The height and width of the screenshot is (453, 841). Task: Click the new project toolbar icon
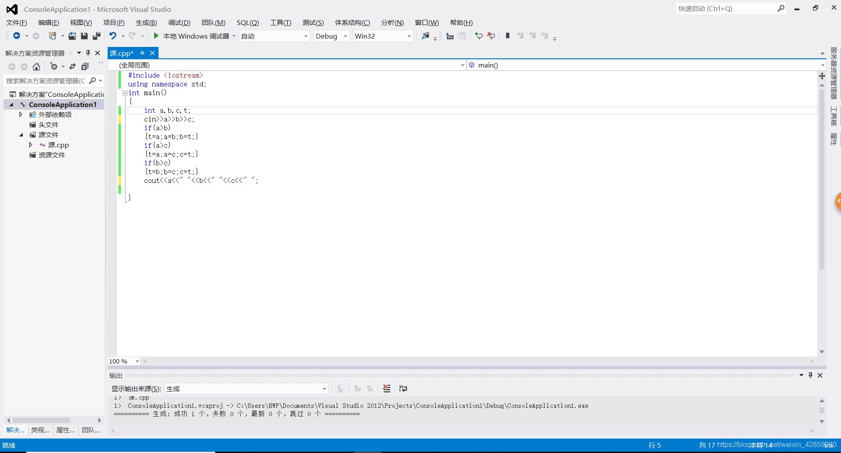pos(52,36)
